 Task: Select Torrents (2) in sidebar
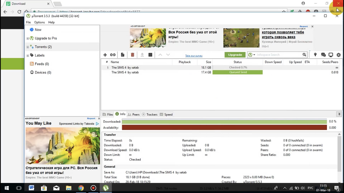pyautogui.click(x=43, y=47)
